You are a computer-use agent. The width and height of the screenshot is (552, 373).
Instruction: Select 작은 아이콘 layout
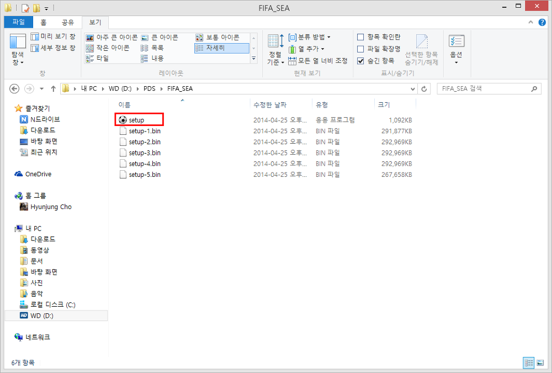[108, 48]
